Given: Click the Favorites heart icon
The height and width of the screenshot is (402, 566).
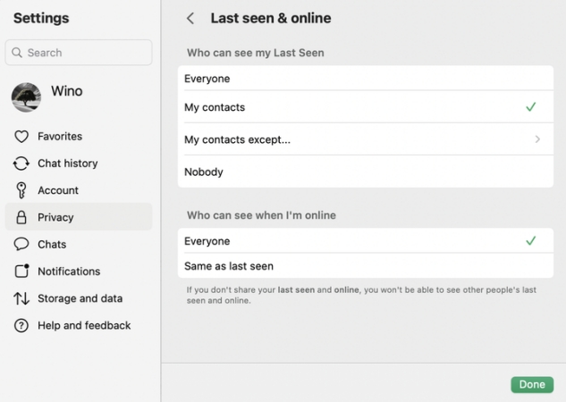Looking at the screenshot, I should point(21,137).
